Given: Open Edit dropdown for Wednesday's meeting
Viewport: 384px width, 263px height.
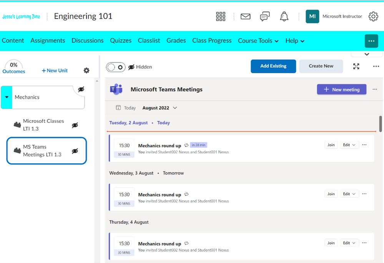Looking at the screenshot, I should (349, 194).
